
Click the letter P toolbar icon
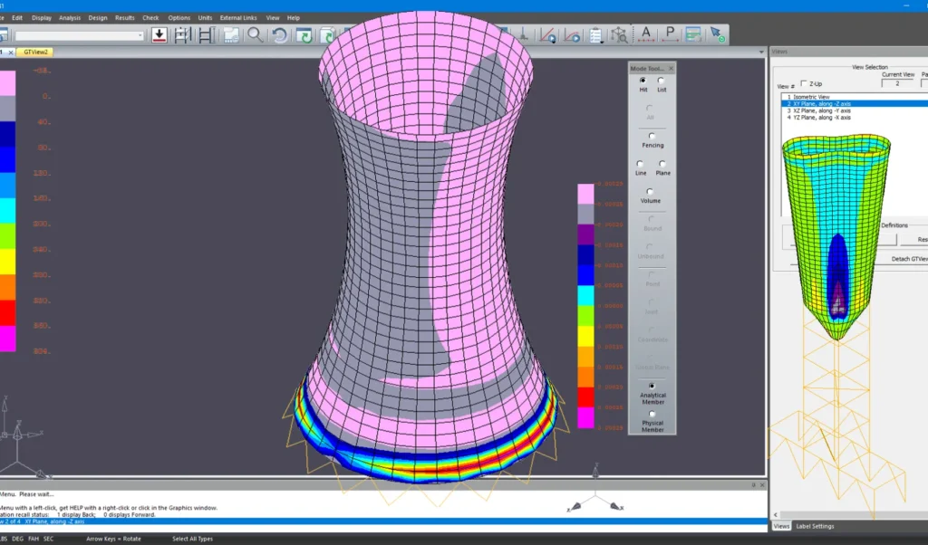(x=670, y=35)
